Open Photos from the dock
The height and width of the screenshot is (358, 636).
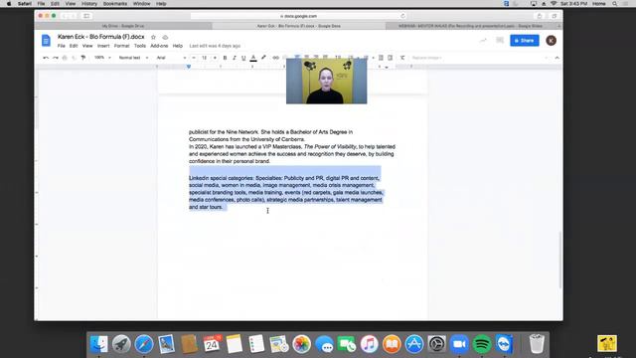pyautogui.click(x=302, y=344)
